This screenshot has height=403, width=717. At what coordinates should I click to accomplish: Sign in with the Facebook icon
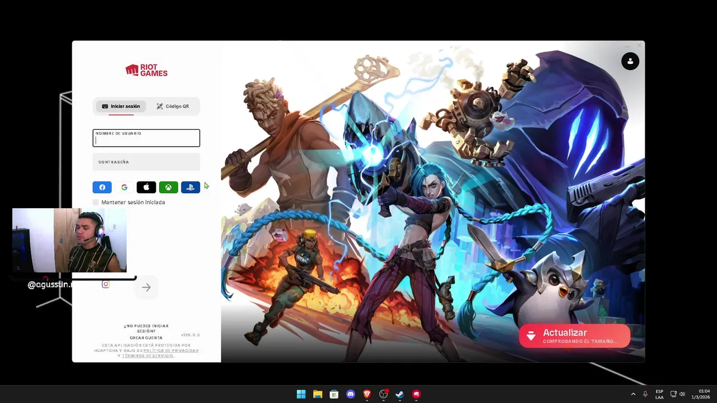tap(102, 188)
